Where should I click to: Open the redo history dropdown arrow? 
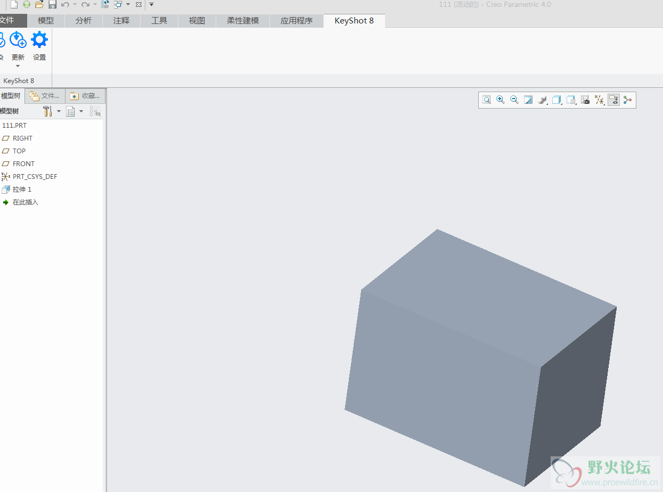(x=95, y=4)
